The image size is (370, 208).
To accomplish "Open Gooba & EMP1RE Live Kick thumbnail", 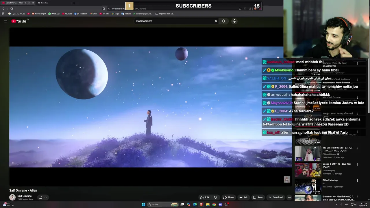I will coord(308,170).
